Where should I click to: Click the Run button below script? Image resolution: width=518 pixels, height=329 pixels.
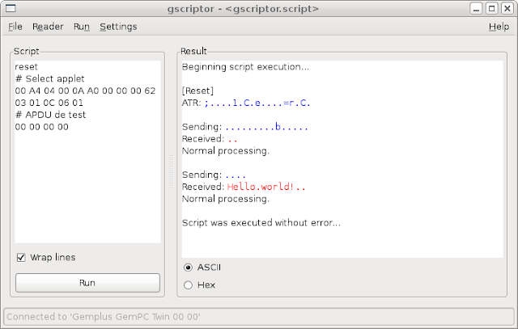tap(87, 283)
